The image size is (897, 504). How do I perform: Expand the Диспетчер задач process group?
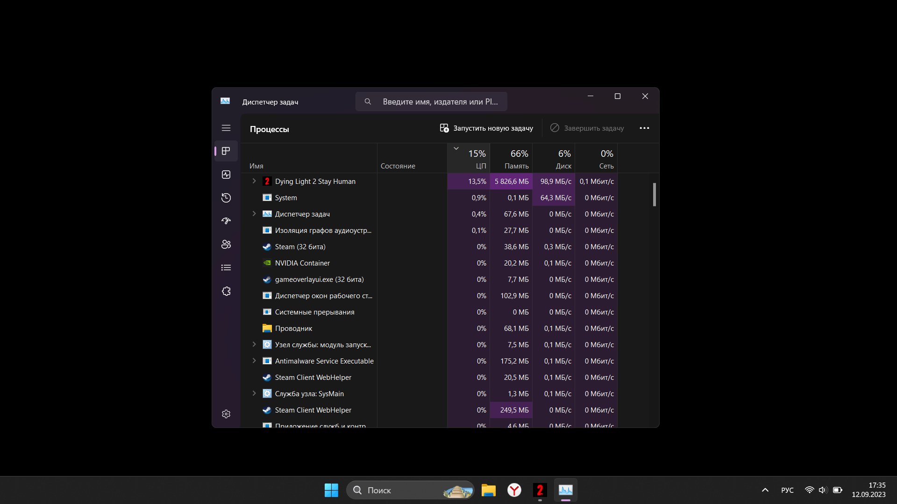[x=254, y=214]
